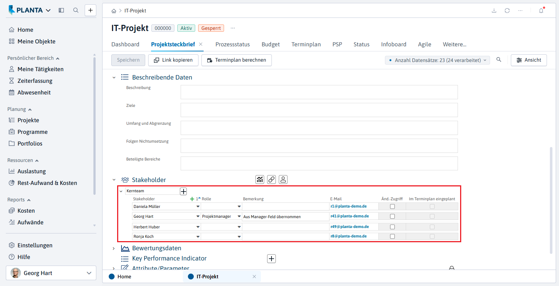The height and width of the screenshot is (286, 559).
Task: Click into the Ziele text field
Action: coord(319,110)
